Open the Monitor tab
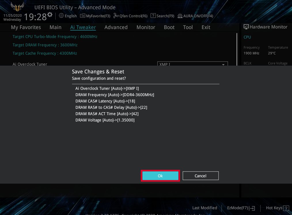The image size is (292, 215). [146, 27]
